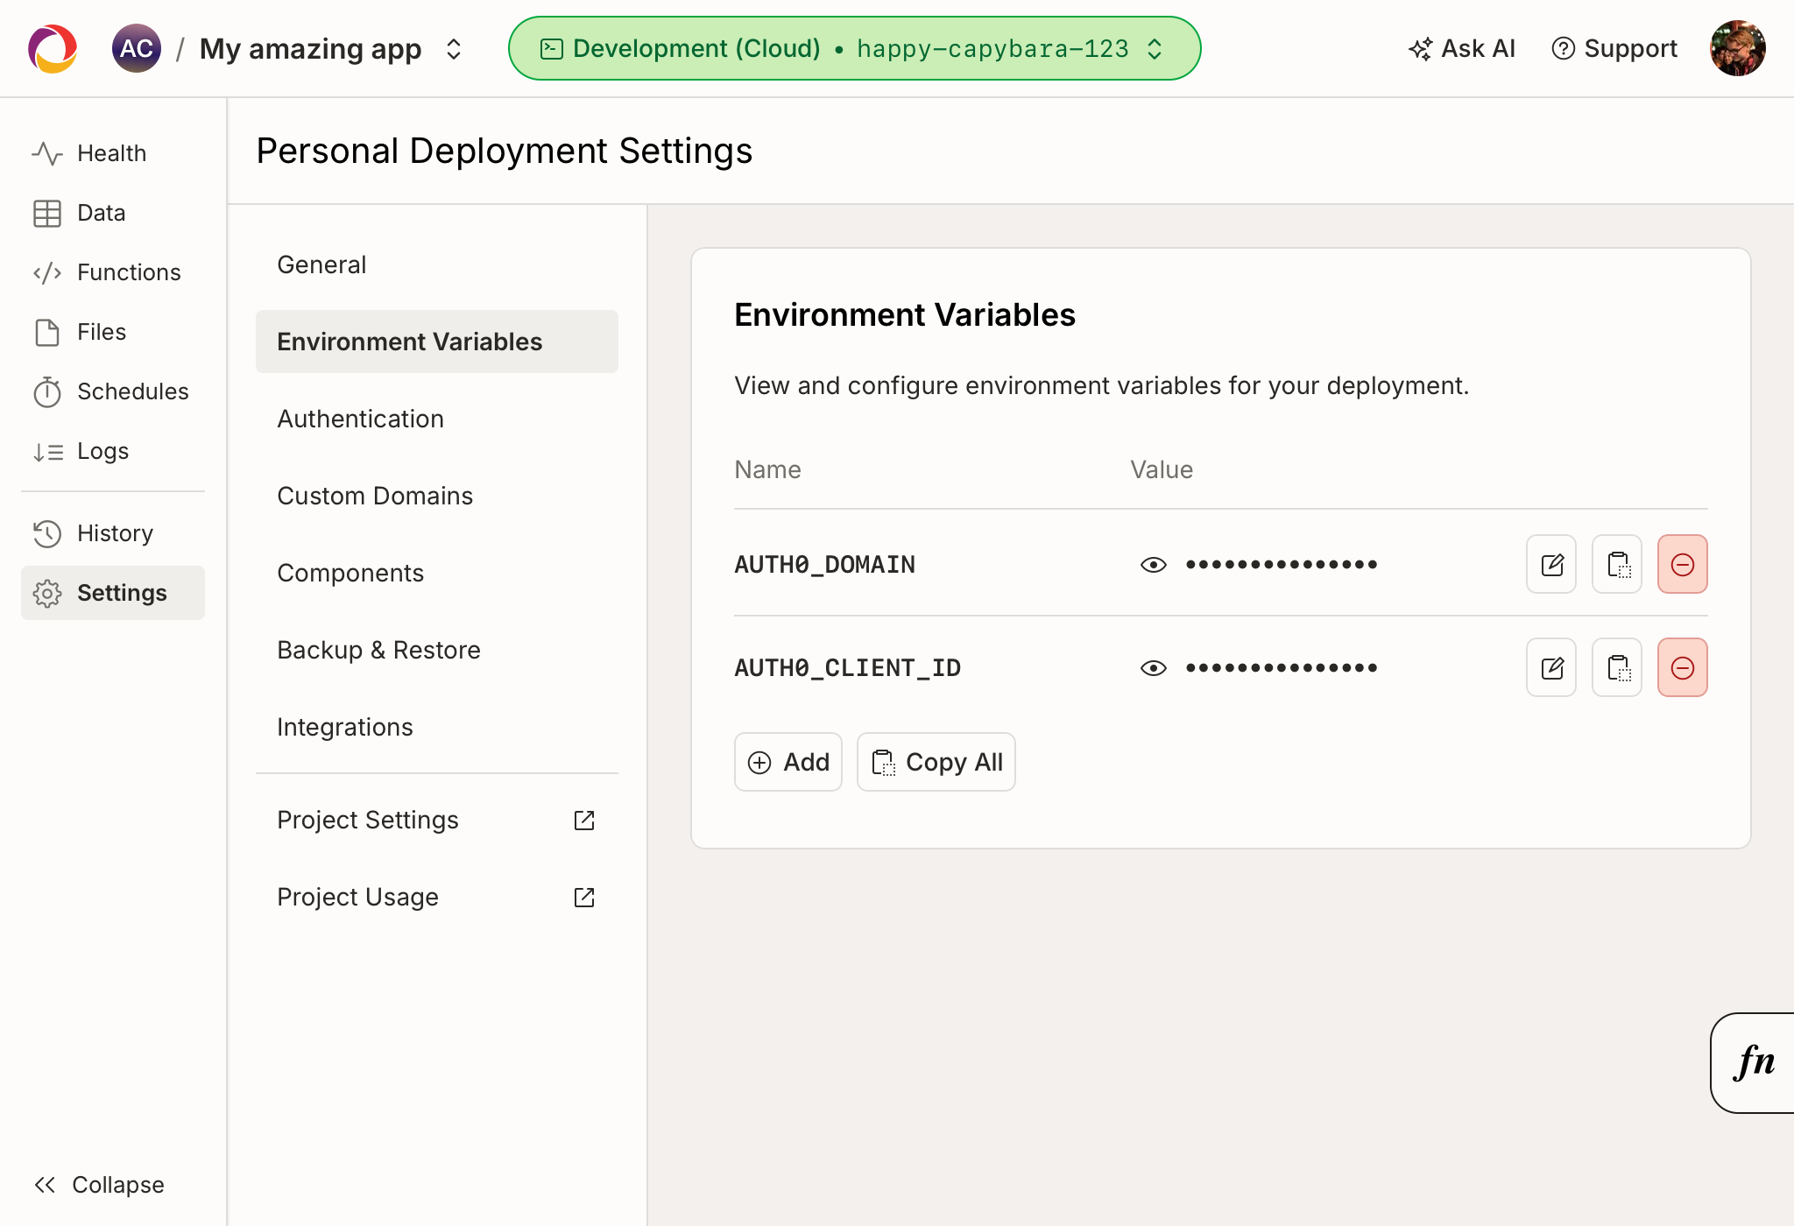Click the AUTH0_CLIENT_ID variable name
Image resolution: width=1794 pixels, height=1226 pixels.
pos(848,668)
